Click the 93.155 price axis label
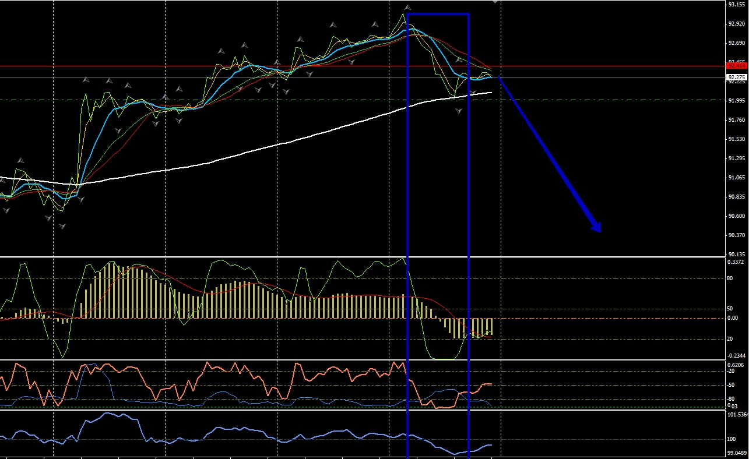 [x=737, y=5]
